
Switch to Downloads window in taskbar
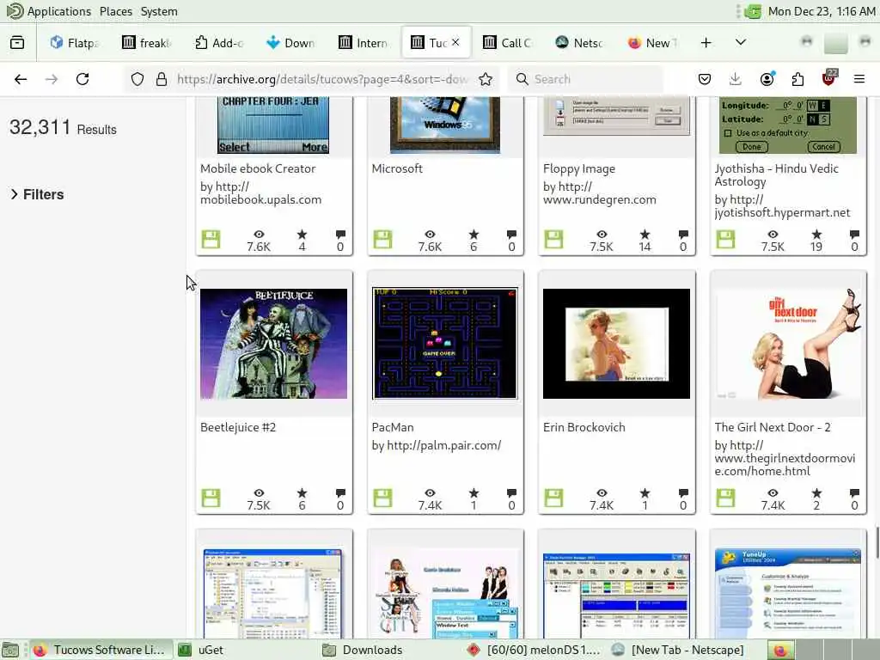click(391, 650)
